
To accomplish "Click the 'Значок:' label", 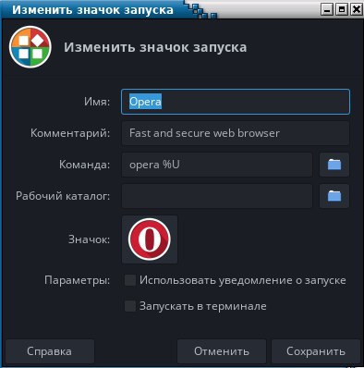I will tap(89, 239).
